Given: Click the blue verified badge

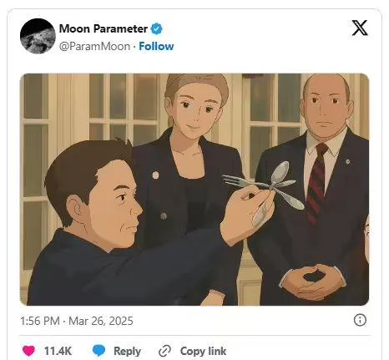Looking at the screenshot, I should (157, 28).
